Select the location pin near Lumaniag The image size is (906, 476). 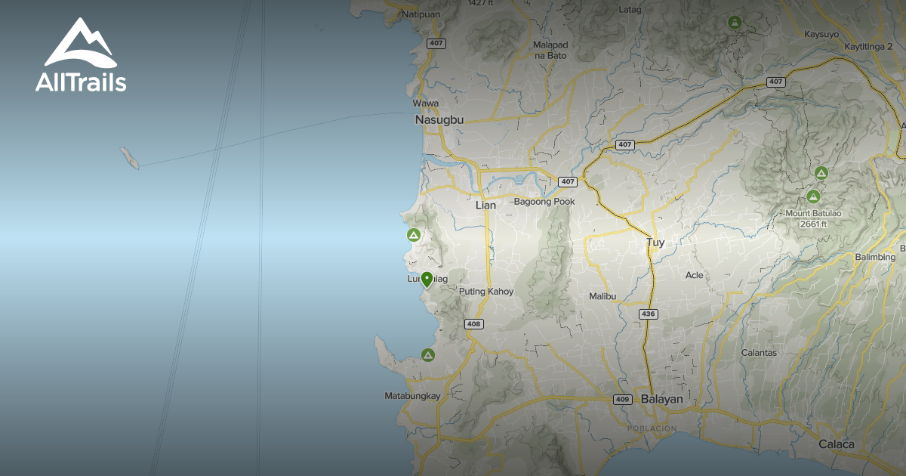coord(428,279)
